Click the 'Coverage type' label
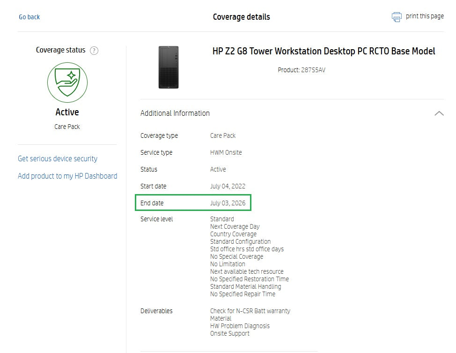This screenshot has width=456, height=353. (159, 136)
